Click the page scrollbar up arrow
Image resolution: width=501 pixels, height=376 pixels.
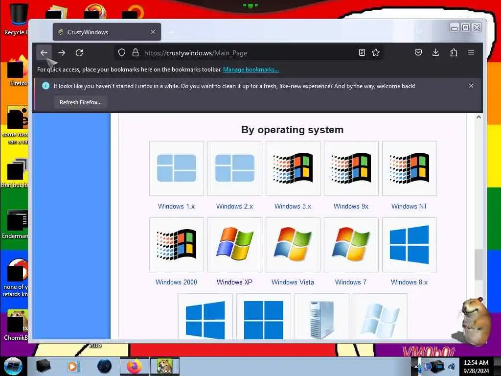tap(478, 117)
